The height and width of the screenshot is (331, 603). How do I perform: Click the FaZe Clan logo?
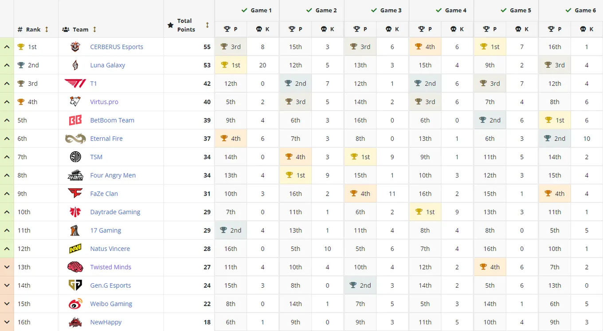pyautogui.click(x=75, y=193)
